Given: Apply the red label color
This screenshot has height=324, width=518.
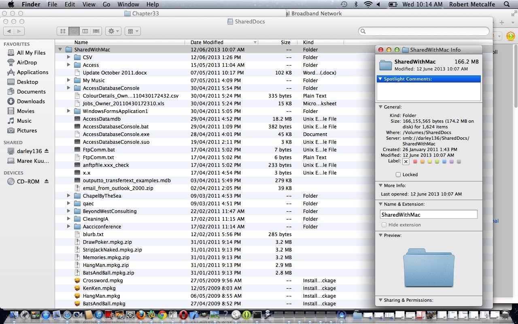Looking at the screenshot, I should tap(415, 162).
